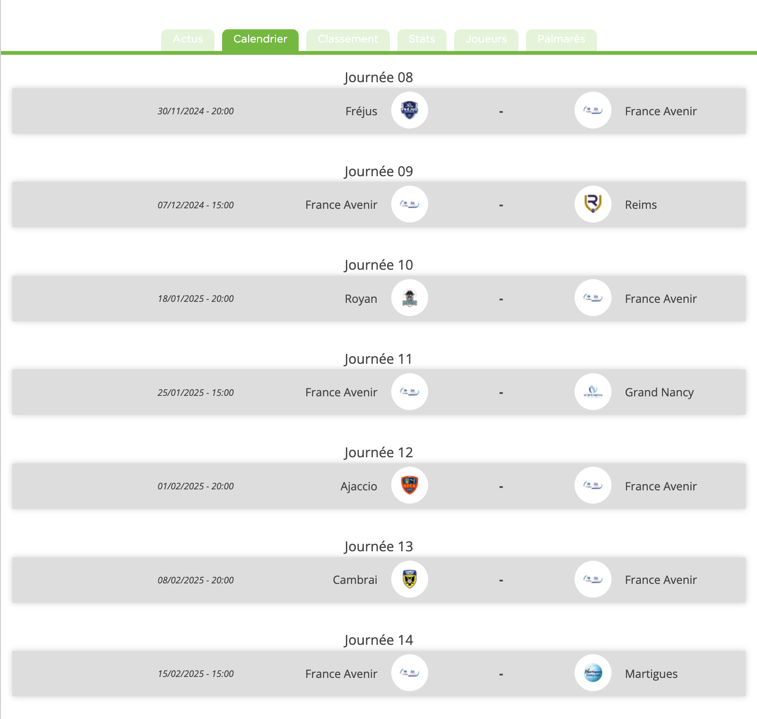Image resolution: width=757 pixels, height=719 pixels.
Task: Click the Grand Nancy club logo
Action: (593, 392)
